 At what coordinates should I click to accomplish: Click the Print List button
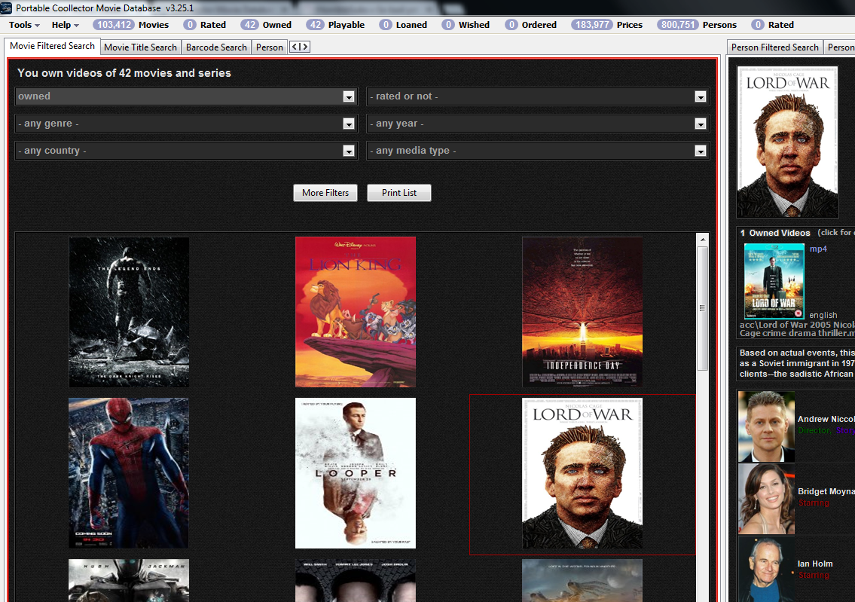[x=399, y=193]
